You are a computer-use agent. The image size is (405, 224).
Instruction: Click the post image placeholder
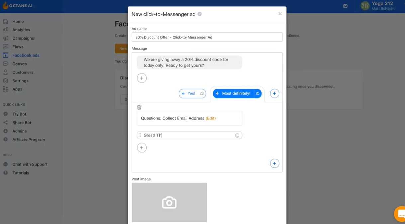tap(169, 202)
